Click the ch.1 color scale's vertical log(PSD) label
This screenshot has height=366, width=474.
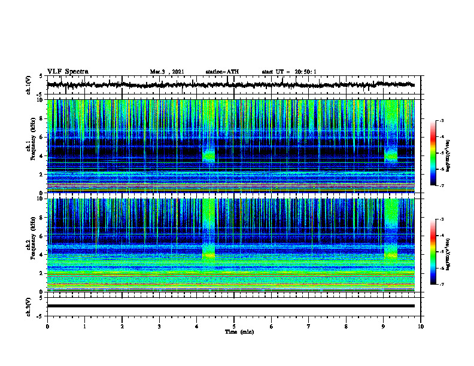448,156
